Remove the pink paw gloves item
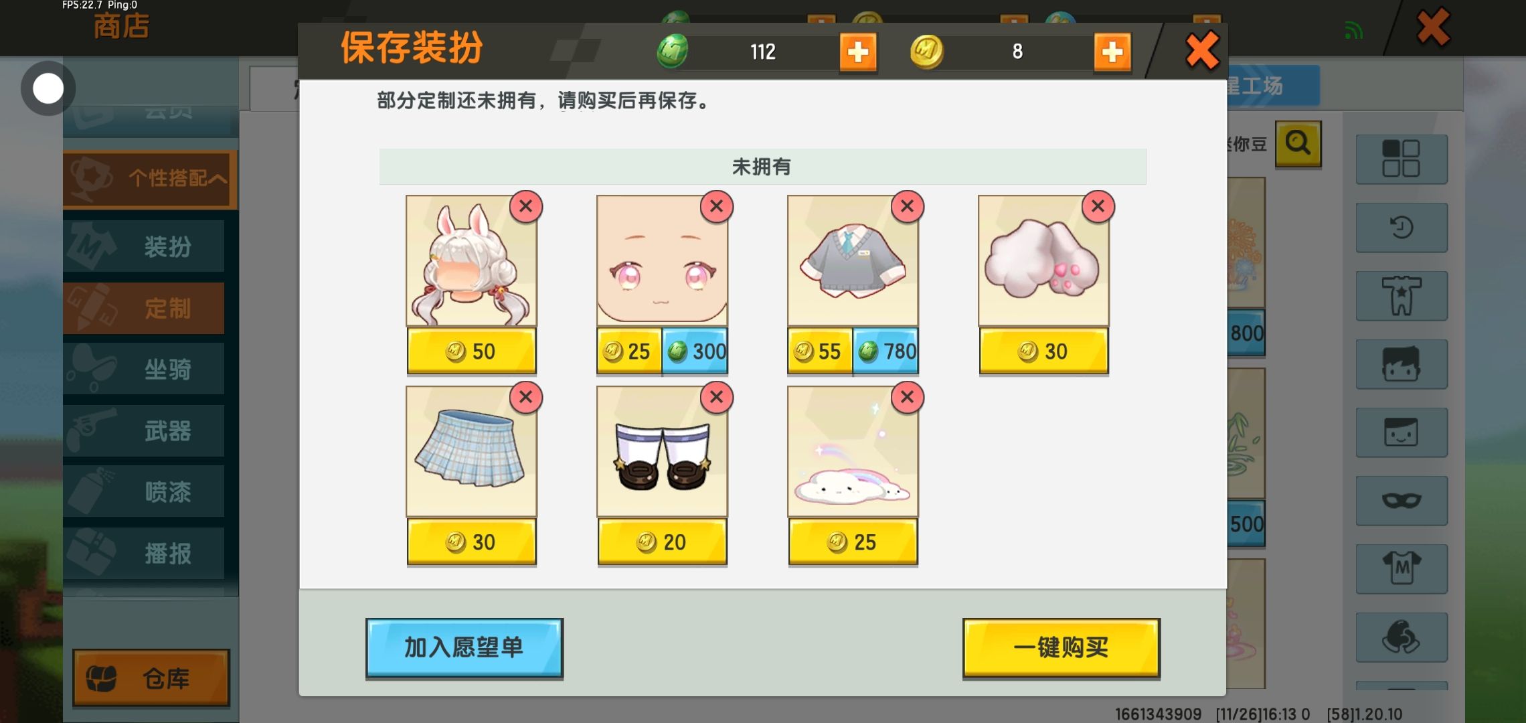This screenshot has height=723, width=1526. click(1098, 206)
